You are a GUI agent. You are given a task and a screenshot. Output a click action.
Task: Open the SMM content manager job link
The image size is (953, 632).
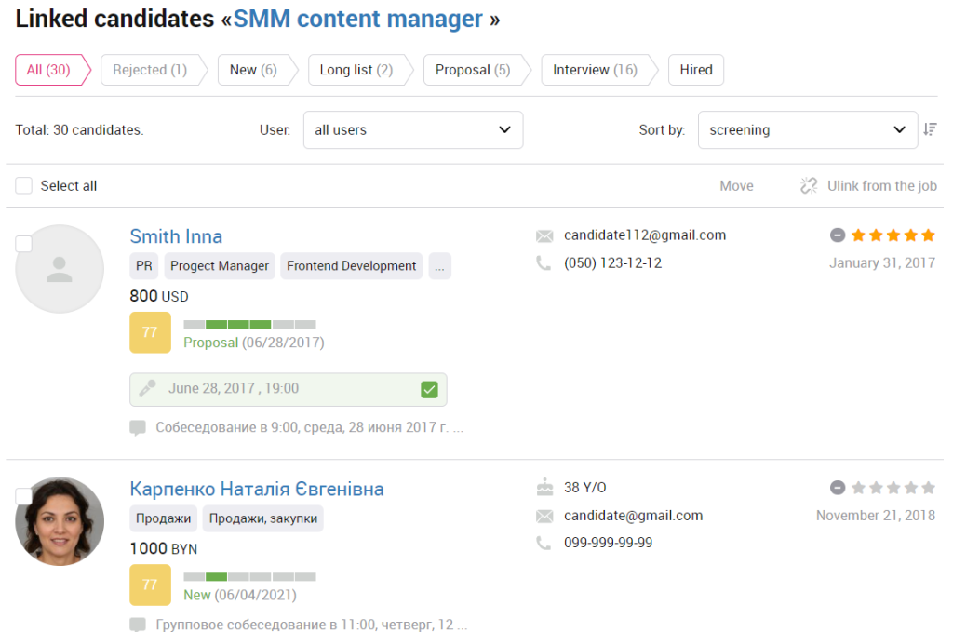click(358, 19)
